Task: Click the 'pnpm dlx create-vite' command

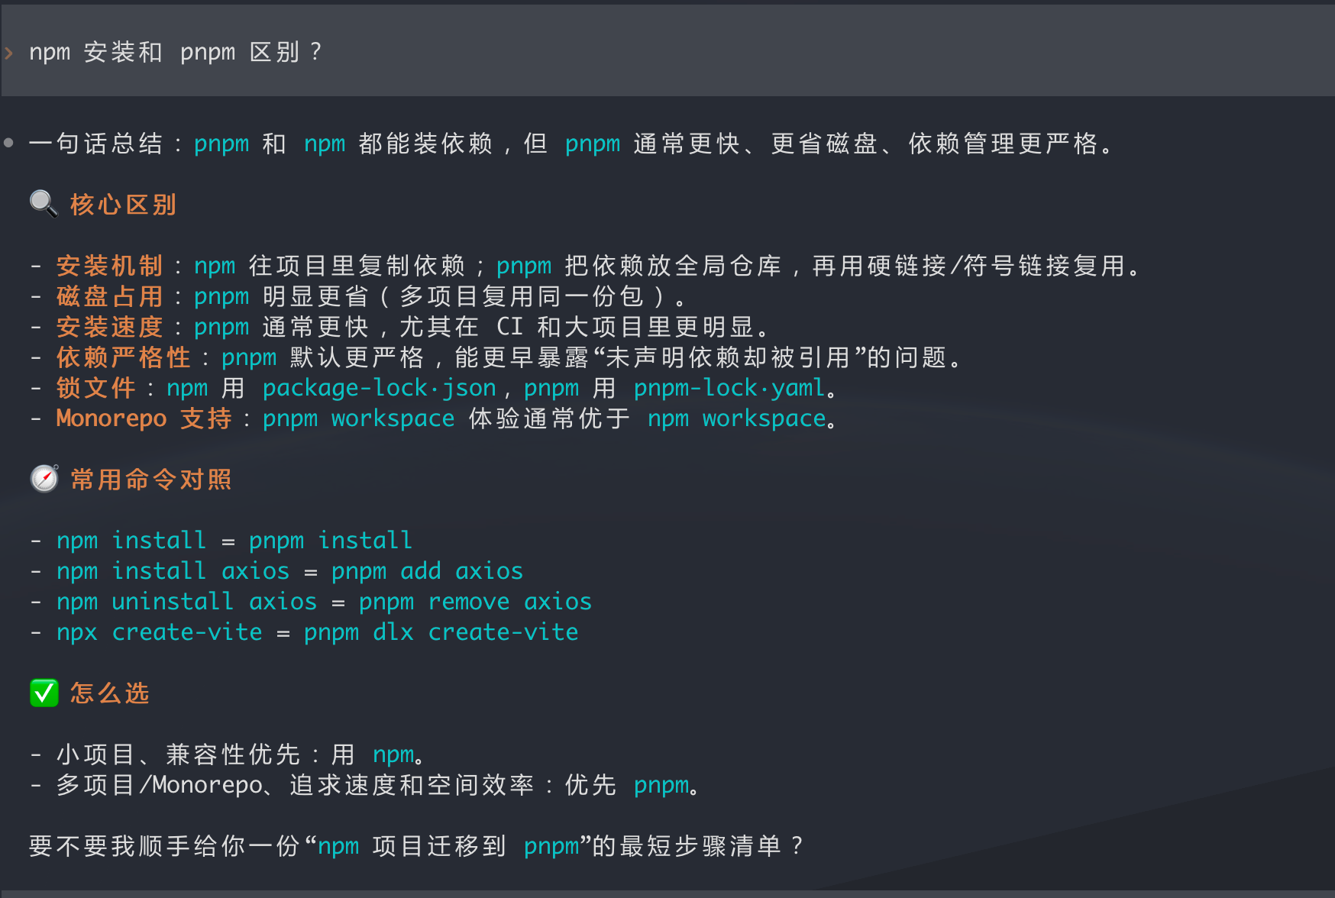Action: [441, 632]
